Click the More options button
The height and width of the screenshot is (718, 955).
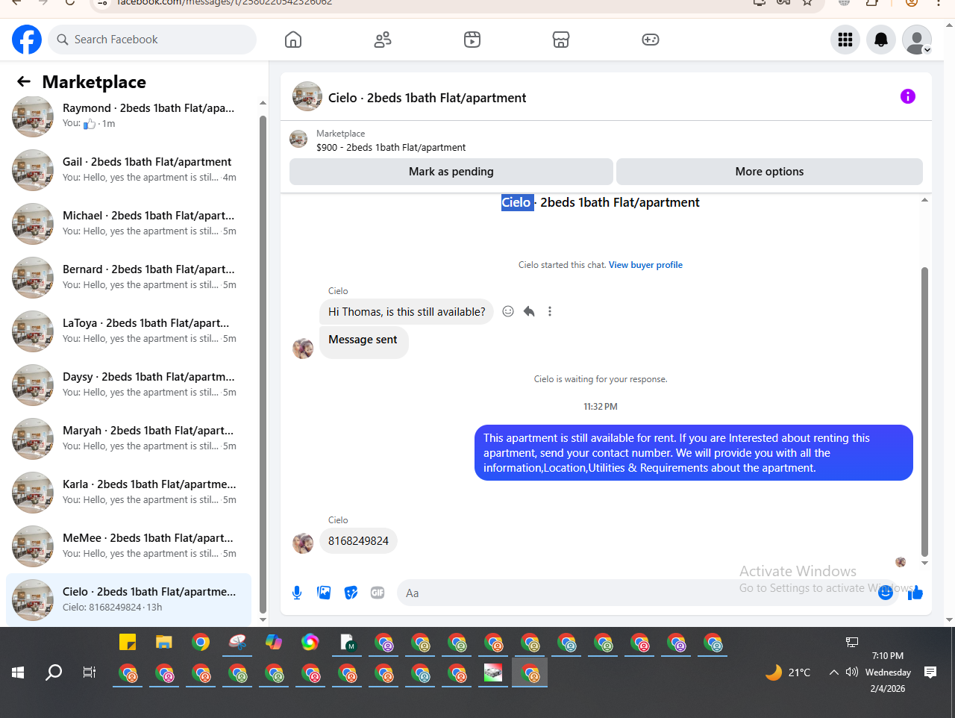(x=769, y=172)
